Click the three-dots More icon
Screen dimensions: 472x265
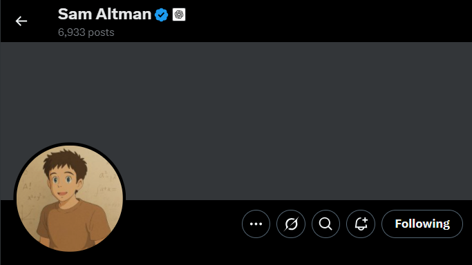(x=256, y=224)
